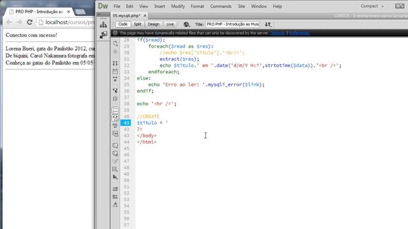Expand the collapsed panel dock arrows
The width and height of the screenshot is (408, 229).
pos(99,14)
